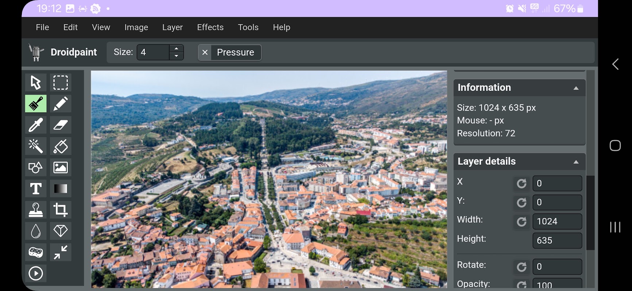The image size is (632, 291).
Task: Collapse the Layer details panel
Action: (576, 162)
